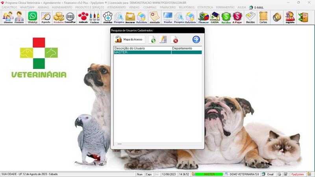
Task: Click the coins icon in toolbar
Action: 277,17
